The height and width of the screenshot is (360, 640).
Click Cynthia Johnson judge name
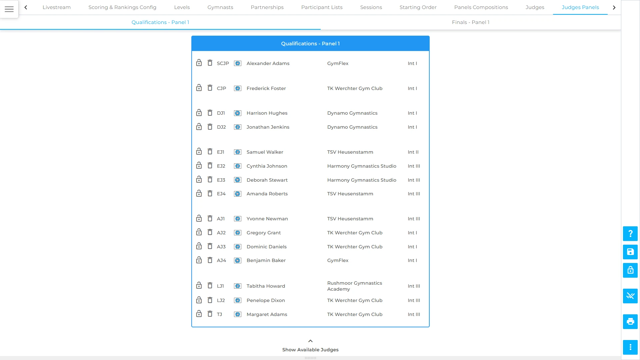[267, 166]
